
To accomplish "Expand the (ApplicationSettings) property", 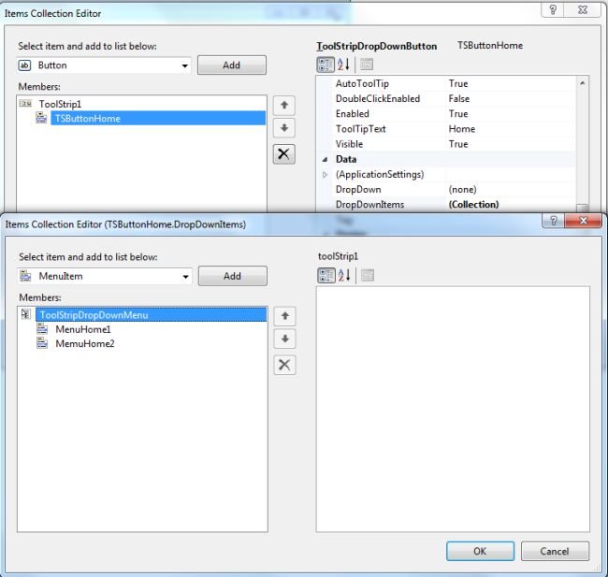I will point(325,175).
